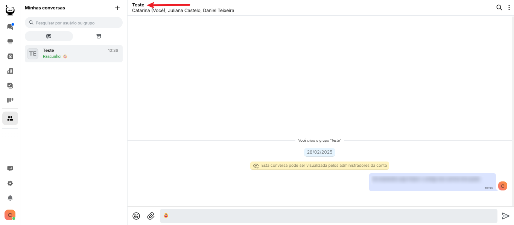This screenshot has height=225, width=514.
Task: Open user profile avatar at sidebar bottom
Action: click(x=10, y=215)
